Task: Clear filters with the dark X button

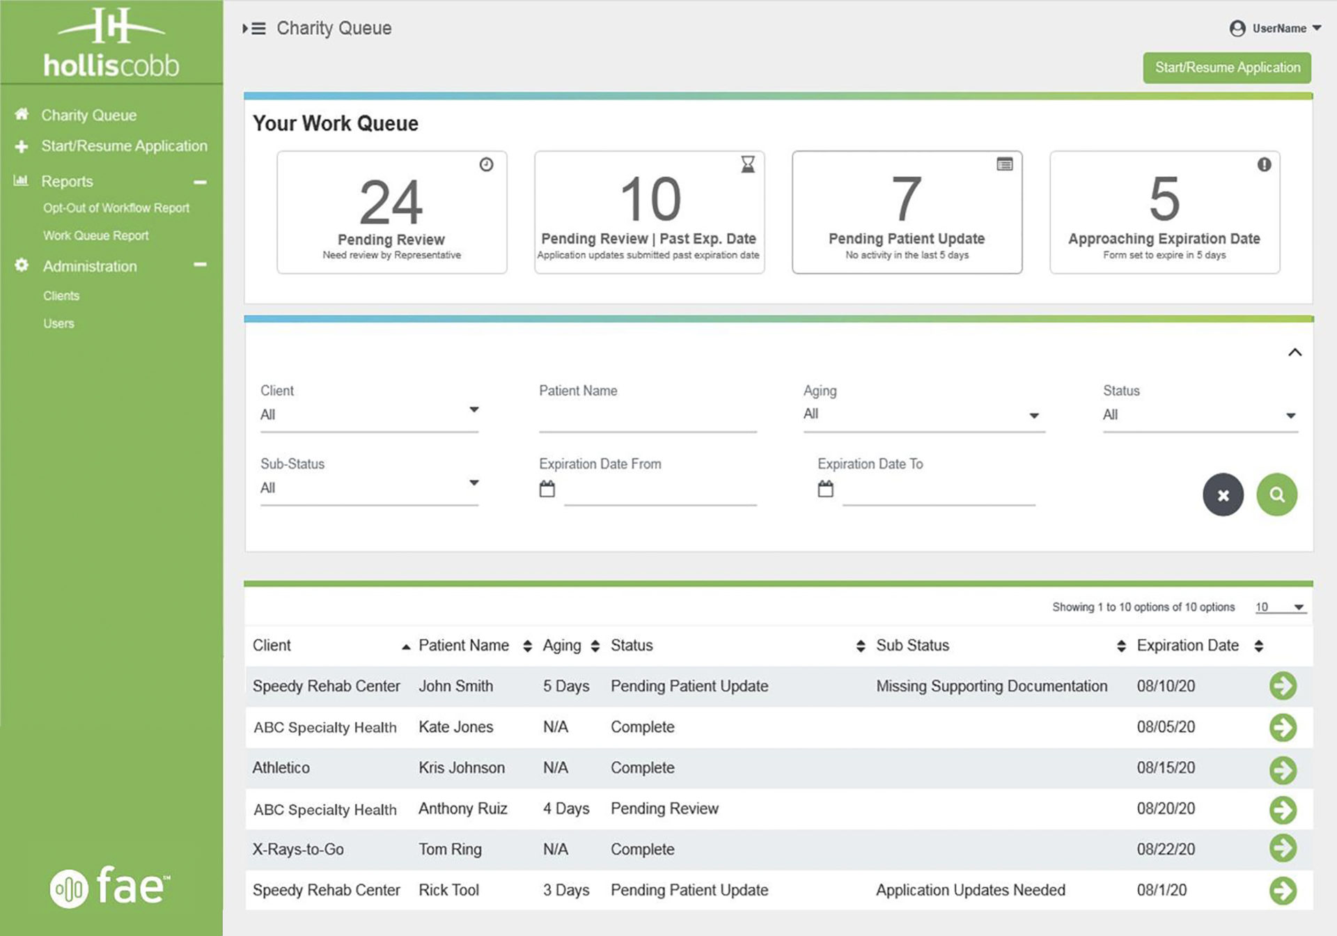Action: point(1223,494)
